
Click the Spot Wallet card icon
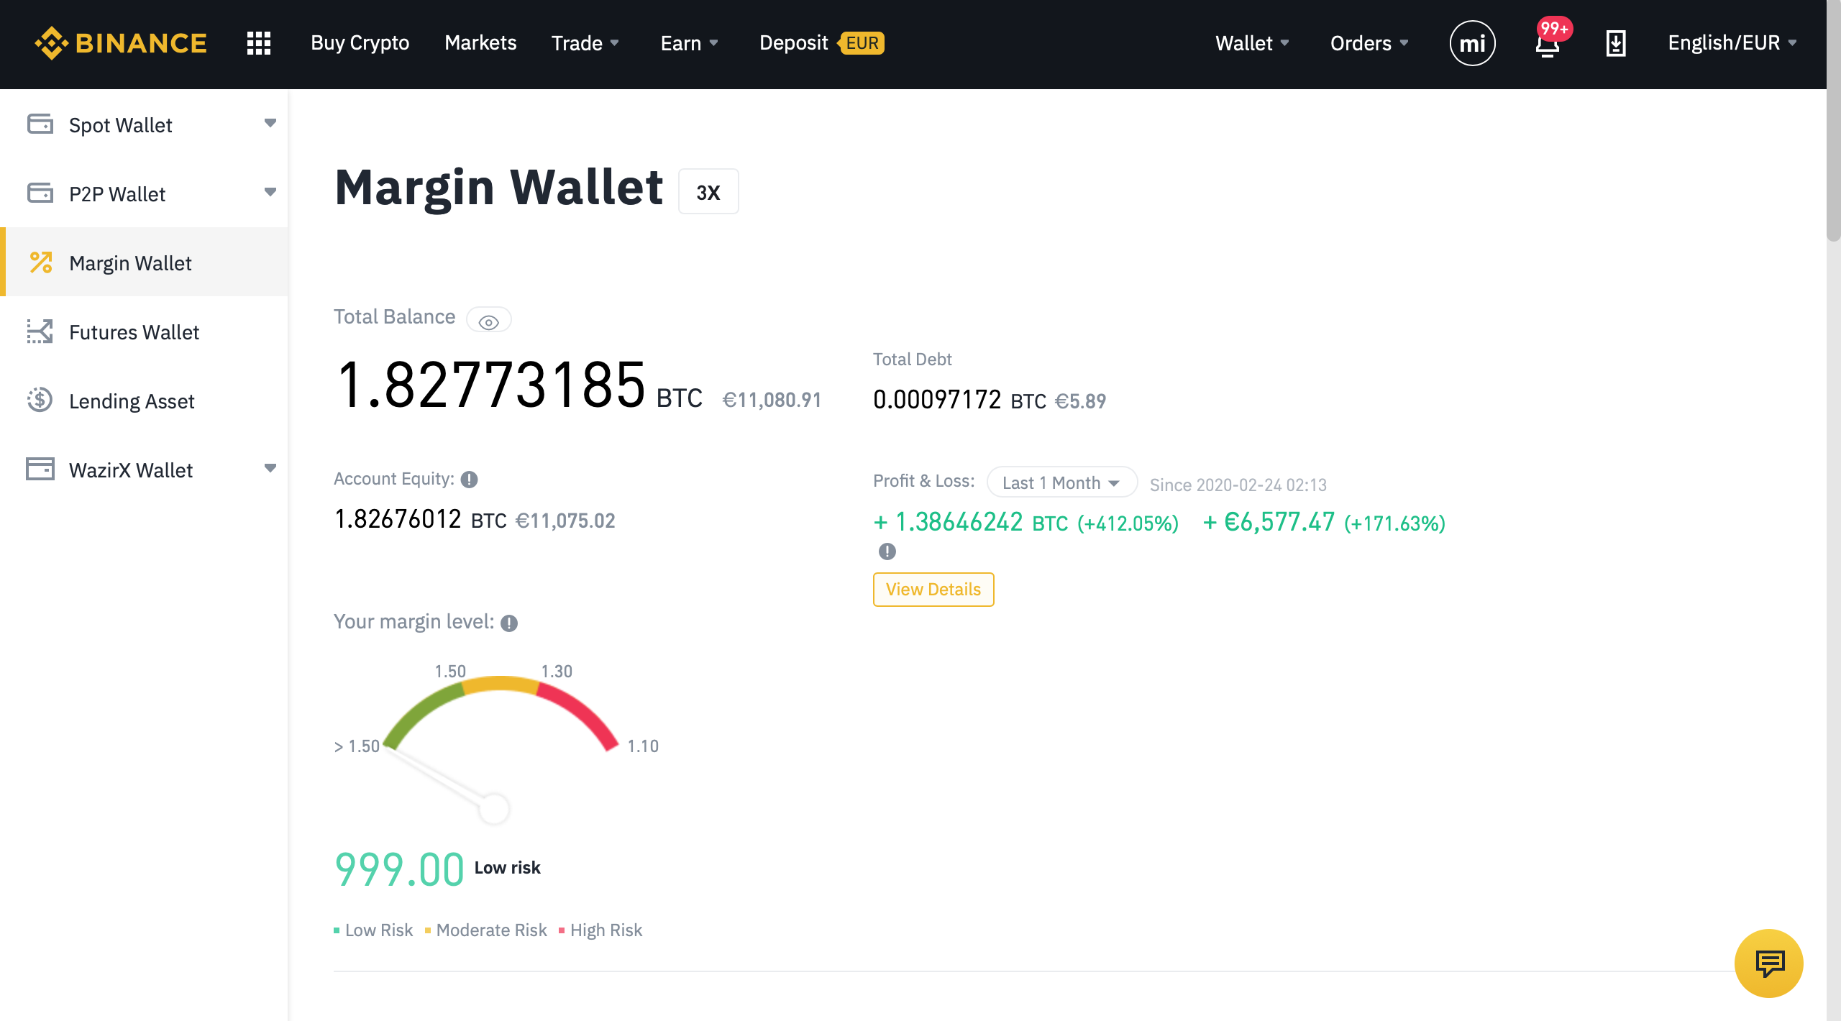point(40,124)
